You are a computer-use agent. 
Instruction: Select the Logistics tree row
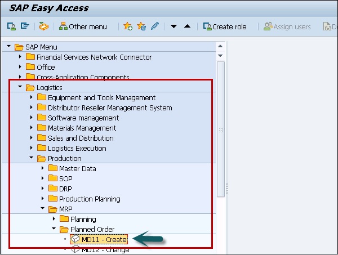click(x=109, y=87)
